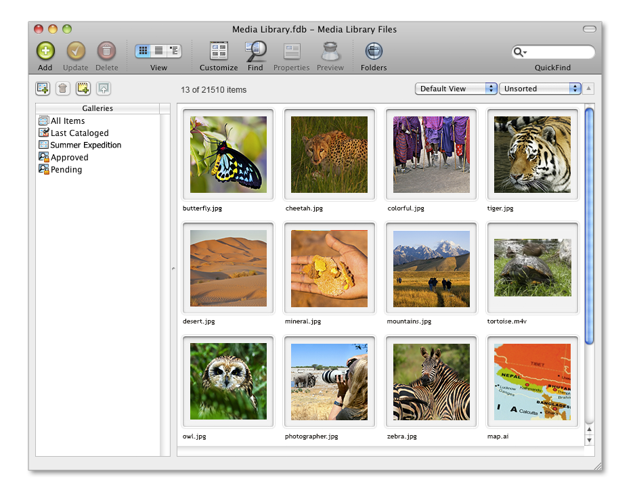
Task: Click the green Add button
Action: coord(45,51)
